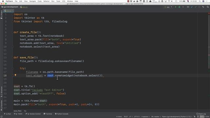The height and width of the screenshot is (118, 210).
Task: Open the Run tool window
Action: (8, 114)
